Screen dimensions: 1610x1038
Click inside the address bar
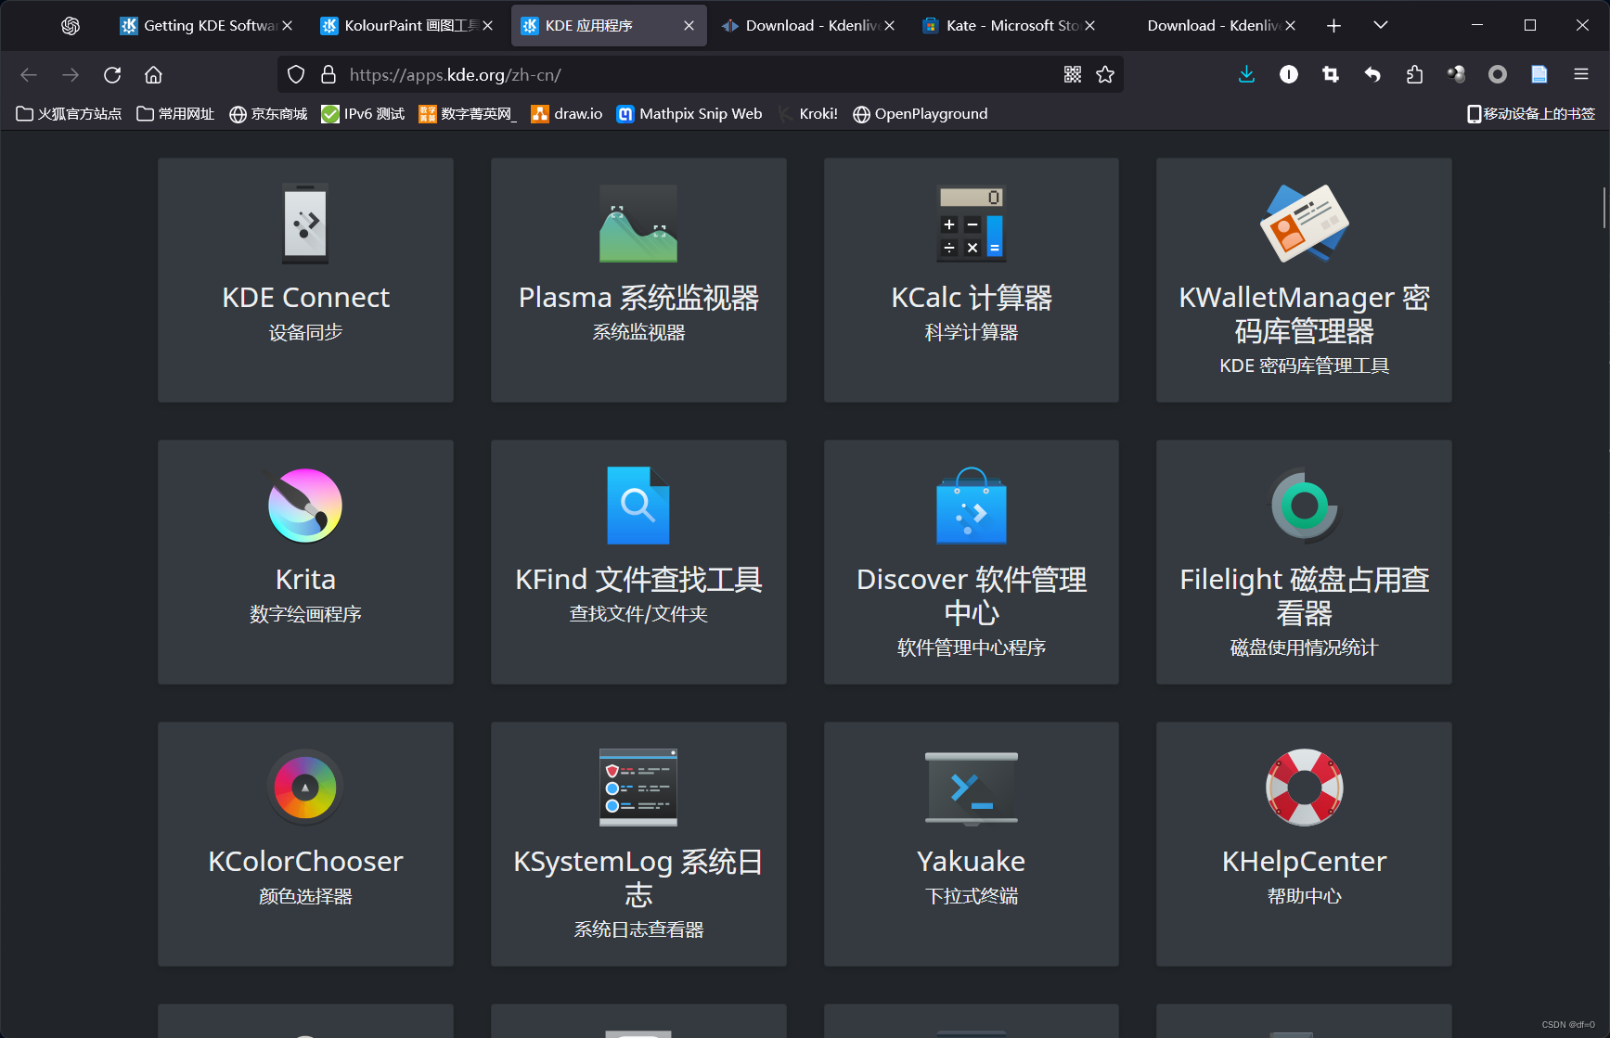pos(650,74)
